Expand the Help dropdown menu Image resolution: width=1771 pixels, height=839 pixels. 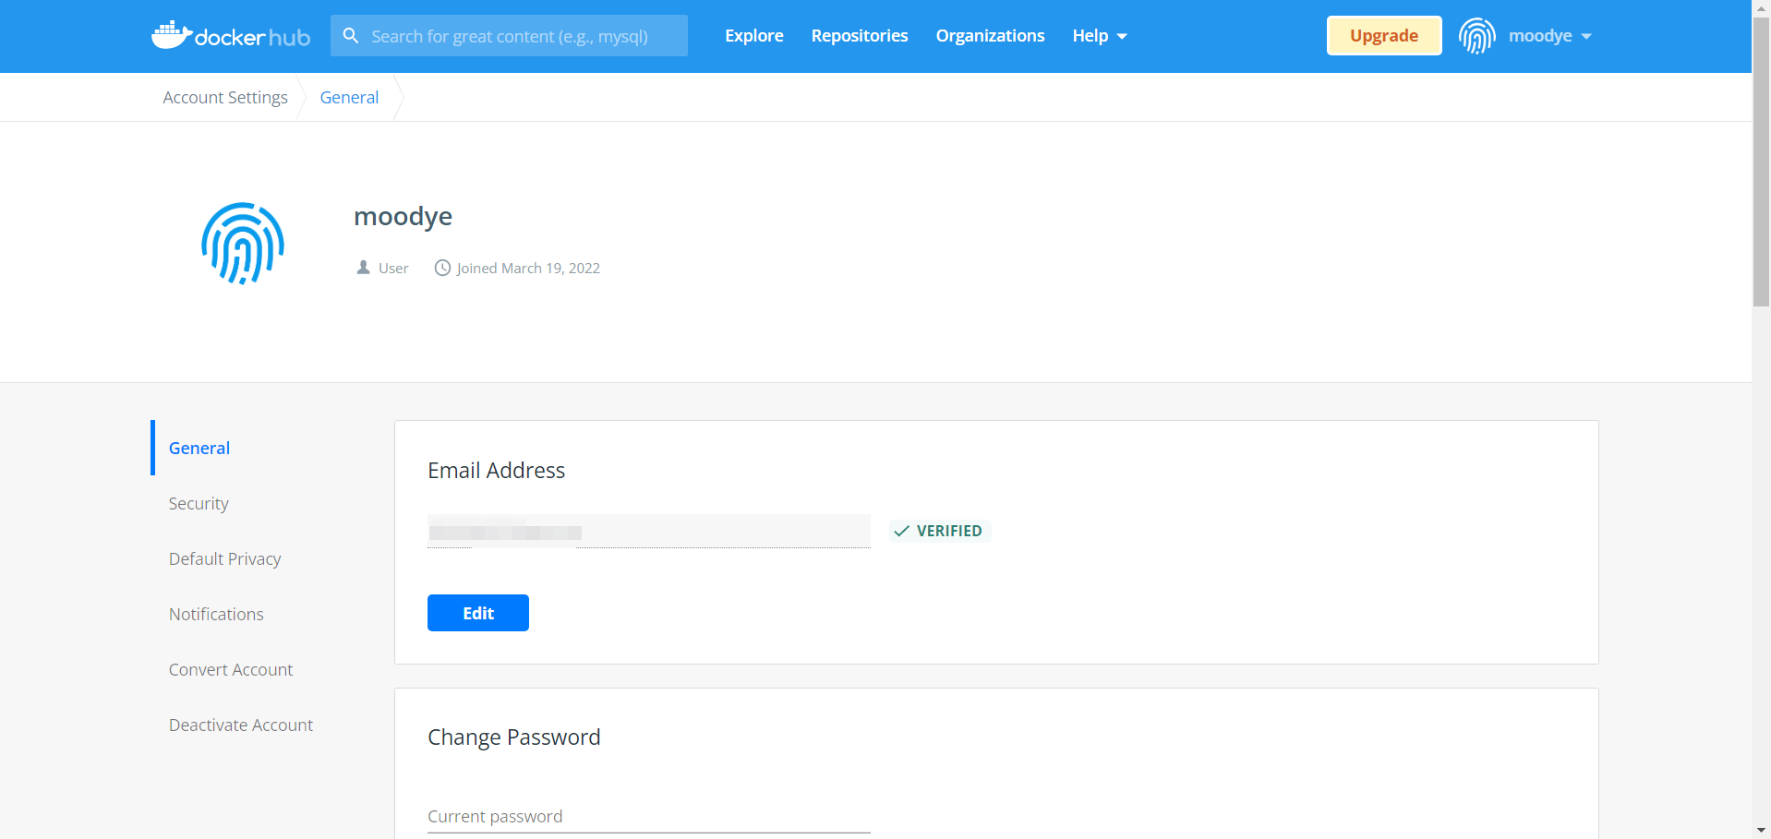1099,36
